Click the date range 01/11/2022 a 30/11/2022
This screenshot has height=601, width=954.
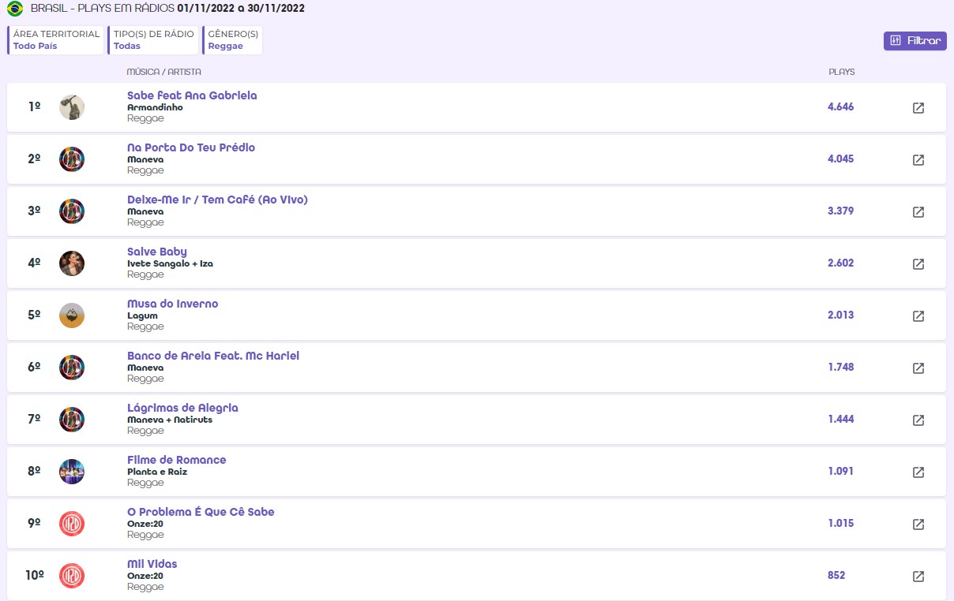241,9
